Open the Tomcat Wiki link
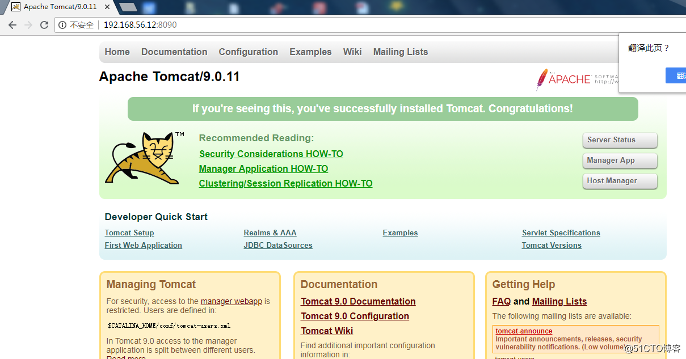The width and height of the screenshot is (686, 359). click(x=327, y=331)
